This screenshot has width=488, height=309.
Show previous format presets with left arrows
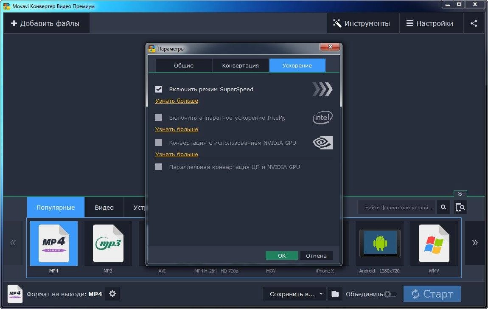coord(13,243)
